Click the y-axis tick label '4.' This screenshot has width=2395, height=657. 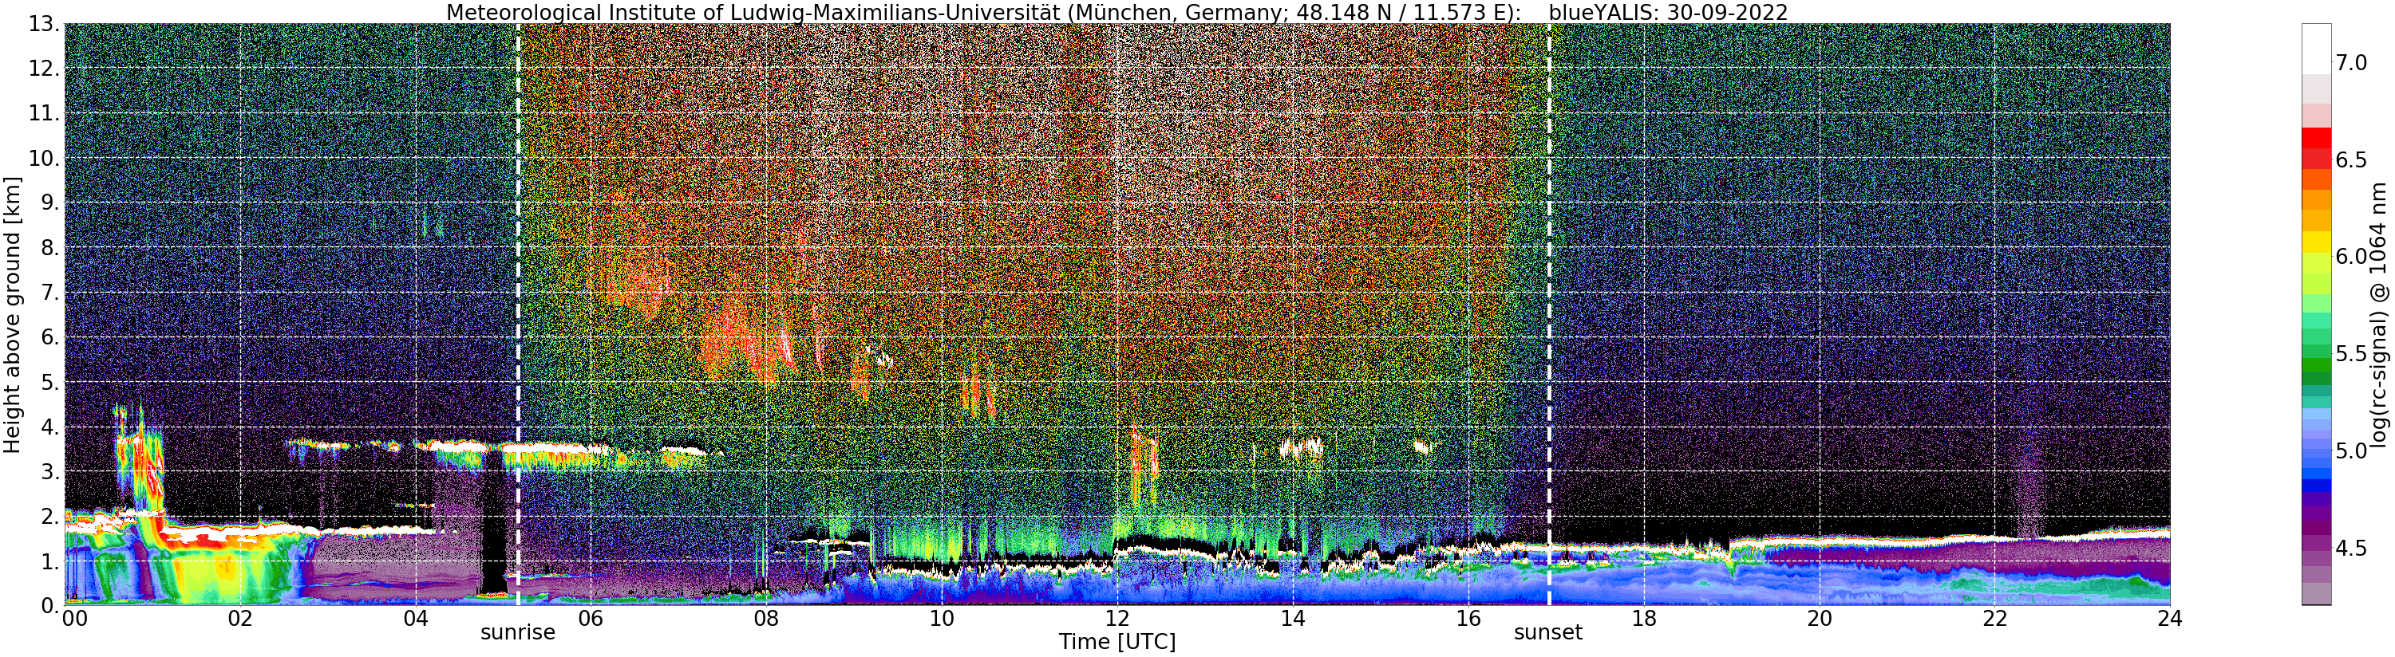pyautogui.click(x=50, y=427)
